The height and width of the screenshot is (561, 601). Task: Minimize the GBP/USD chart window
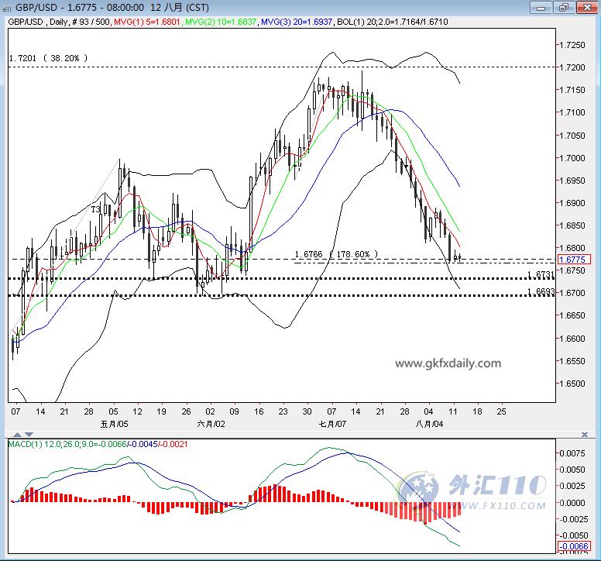pos(541,8)
